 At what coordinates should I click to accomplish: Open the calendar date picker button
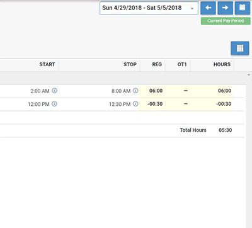coord(243,8)
